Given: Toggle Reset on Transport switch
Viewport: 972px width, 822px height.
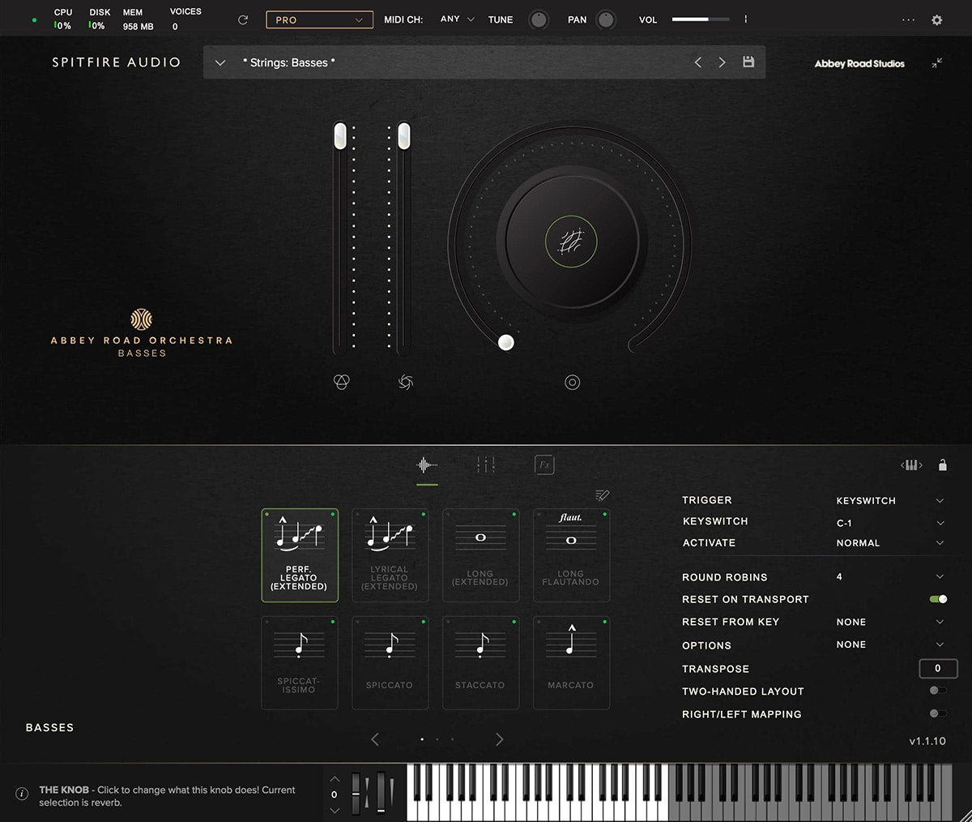Looking at the screenshot, I should tap(938, 599).
